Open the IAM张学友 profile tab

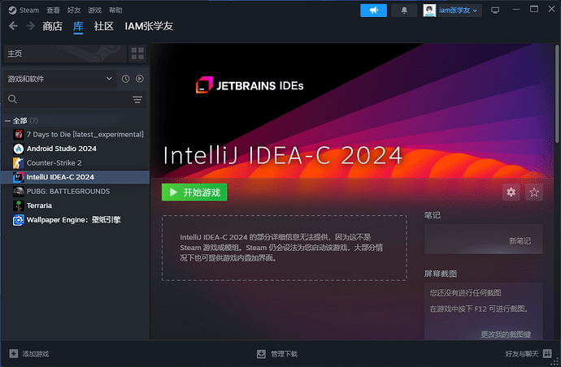(149, 26)
